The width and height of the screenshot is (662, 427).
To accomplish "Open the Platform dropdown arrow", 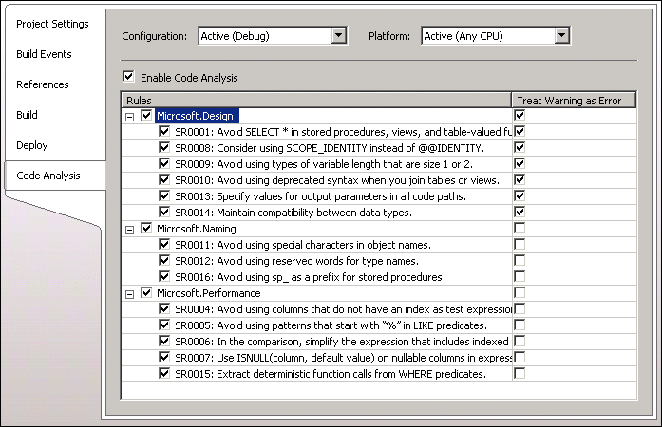I will pyautogui.click(x=561, y=36).
